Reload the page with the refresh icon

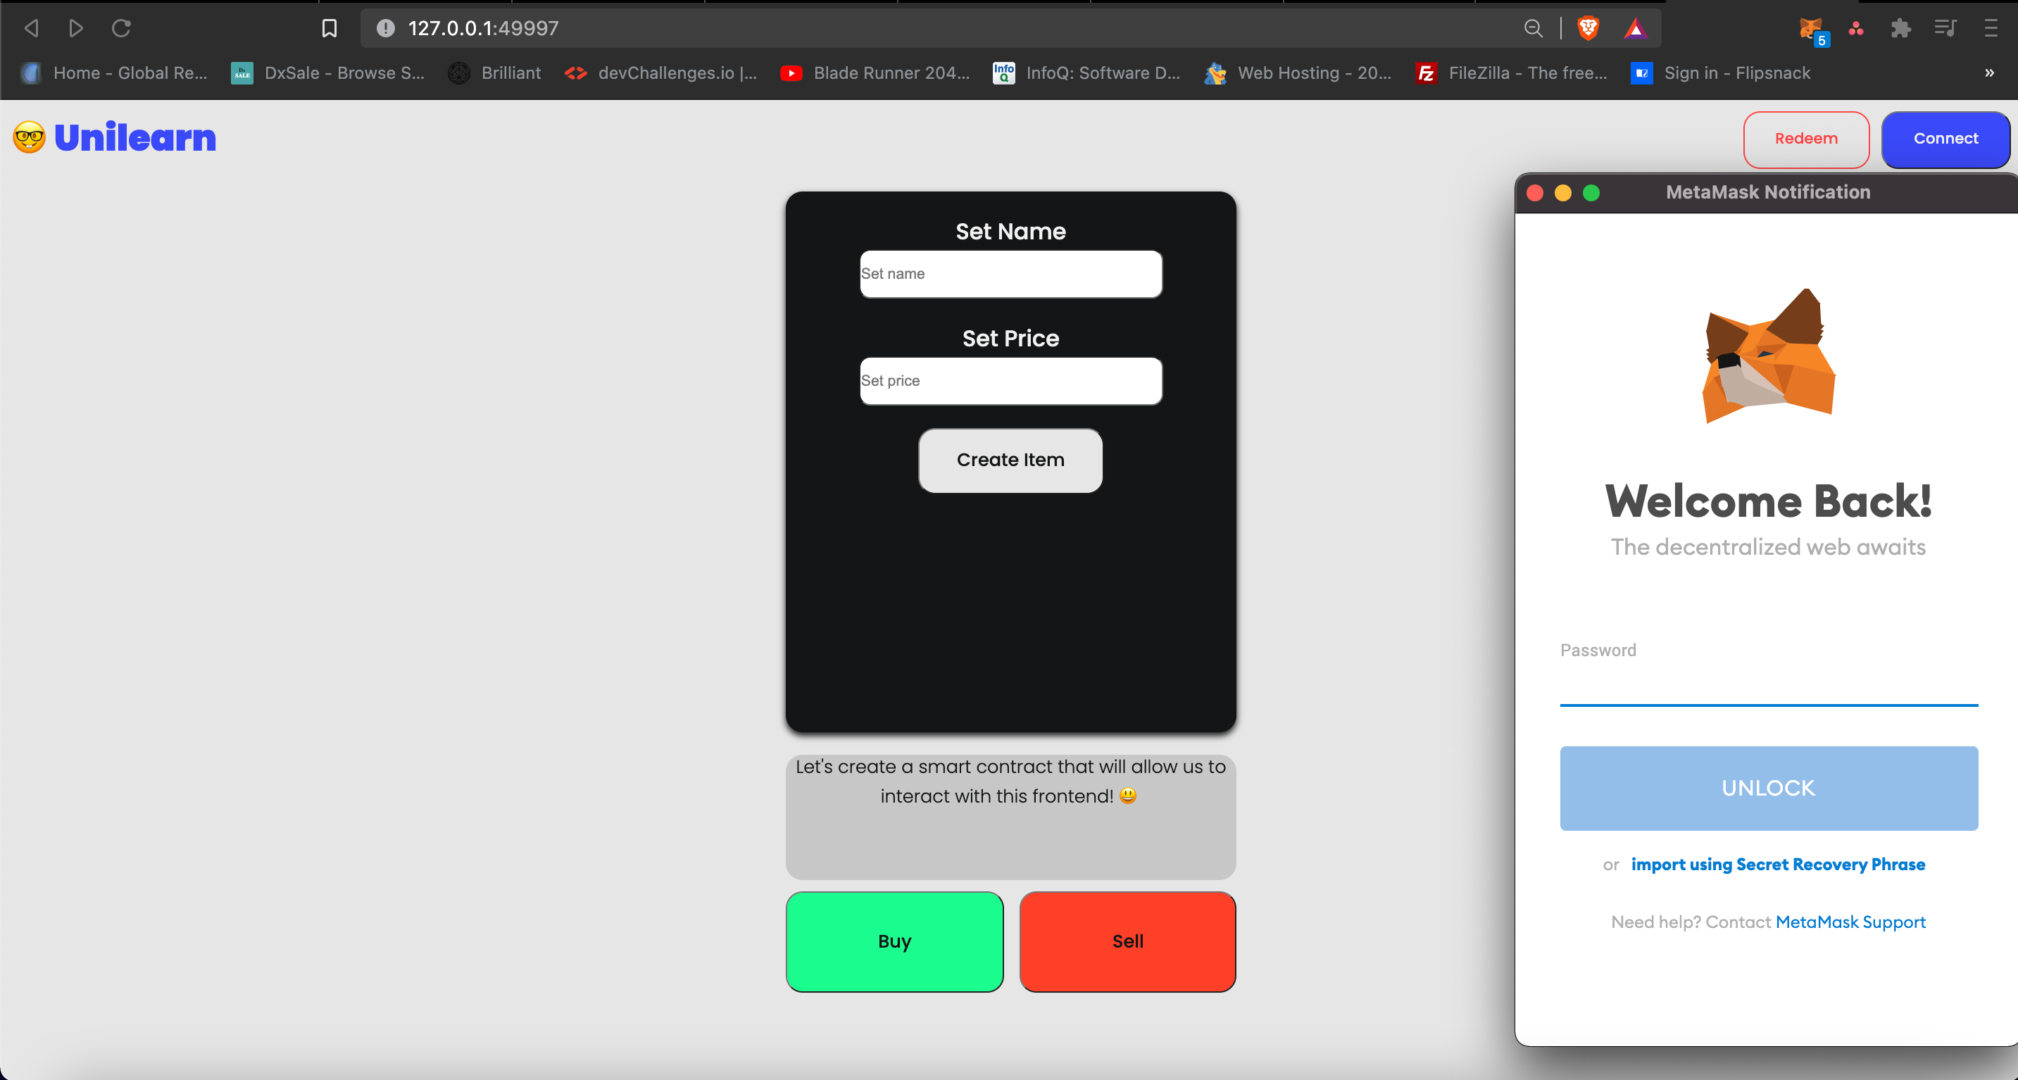[121, 28]
